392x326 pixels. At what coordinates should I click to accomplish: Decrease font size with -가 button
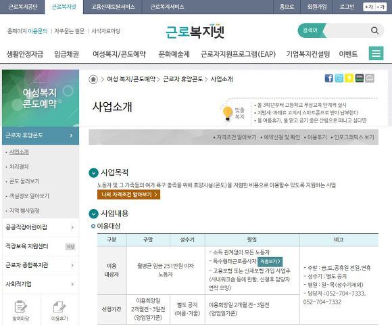(x=381, y=7)
